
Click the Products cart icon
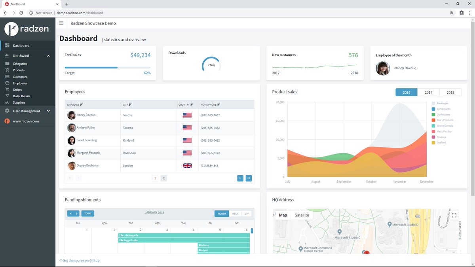point(7,70)
